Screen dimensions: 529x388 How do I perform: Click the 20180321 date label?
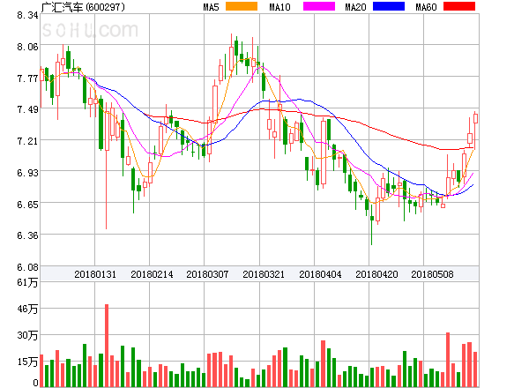point(264,274)
